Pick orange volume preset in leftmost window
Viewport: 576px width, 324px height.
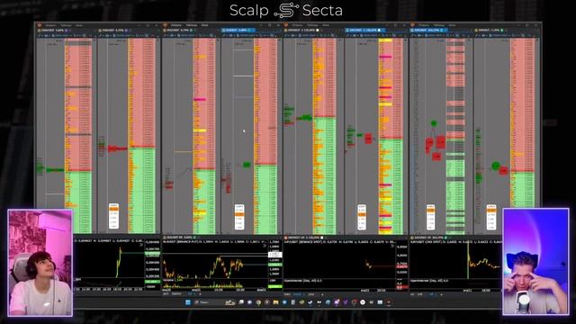pos(114,209)
